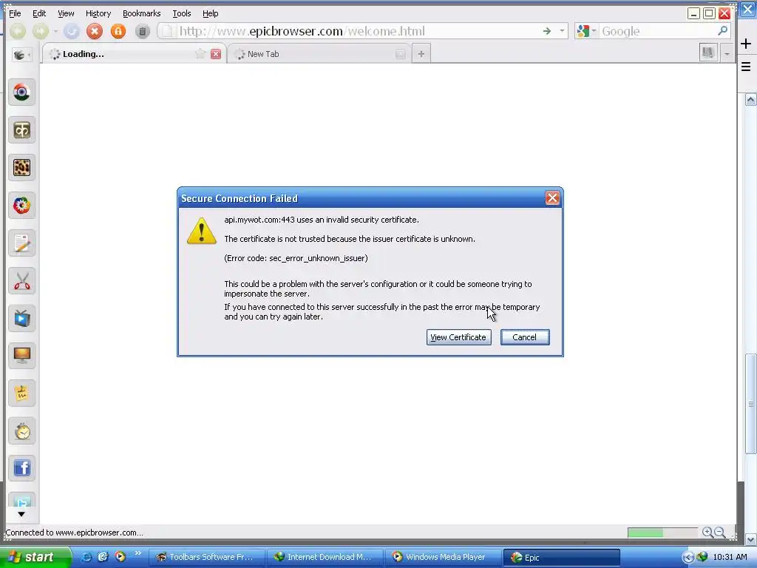Click the Internet Explorer quick launch icon

[86, 557]
